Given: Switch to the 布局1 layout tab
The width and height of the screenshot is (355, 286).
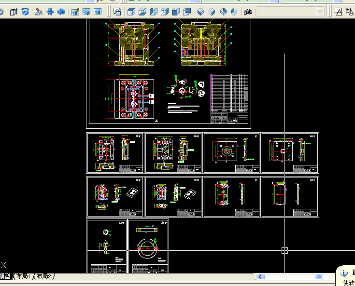Looking at the screenshot, I should click(x=23, y=276).
